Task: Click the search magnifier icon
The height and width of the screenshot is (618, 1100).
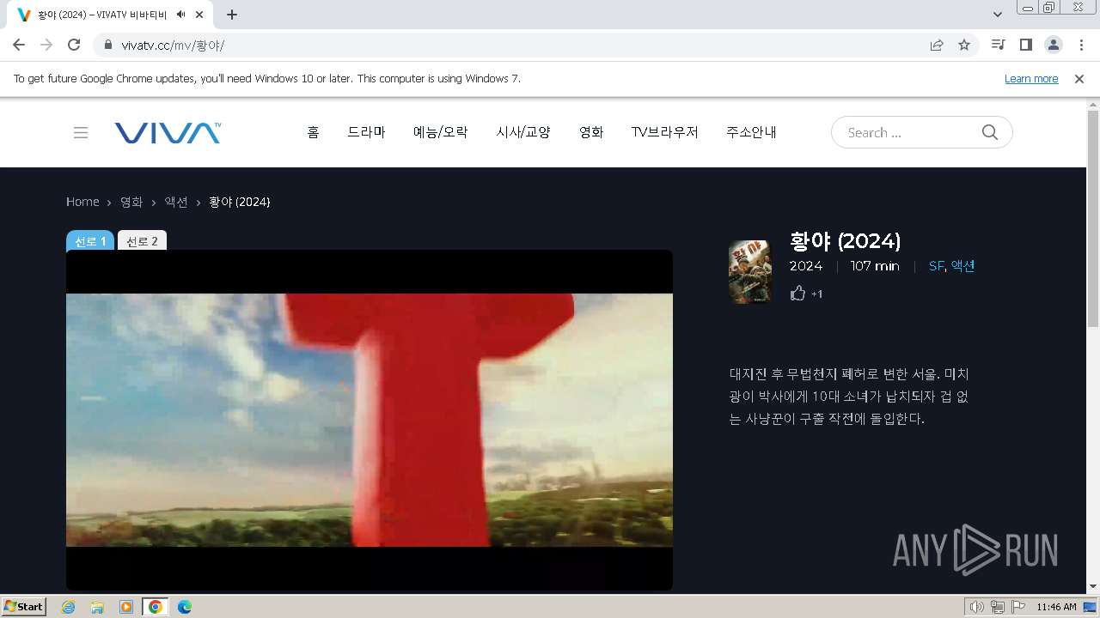Action: point(990,132)
